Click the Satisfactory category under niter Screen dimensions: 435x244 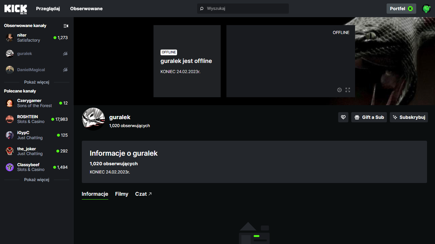[29, 40]
